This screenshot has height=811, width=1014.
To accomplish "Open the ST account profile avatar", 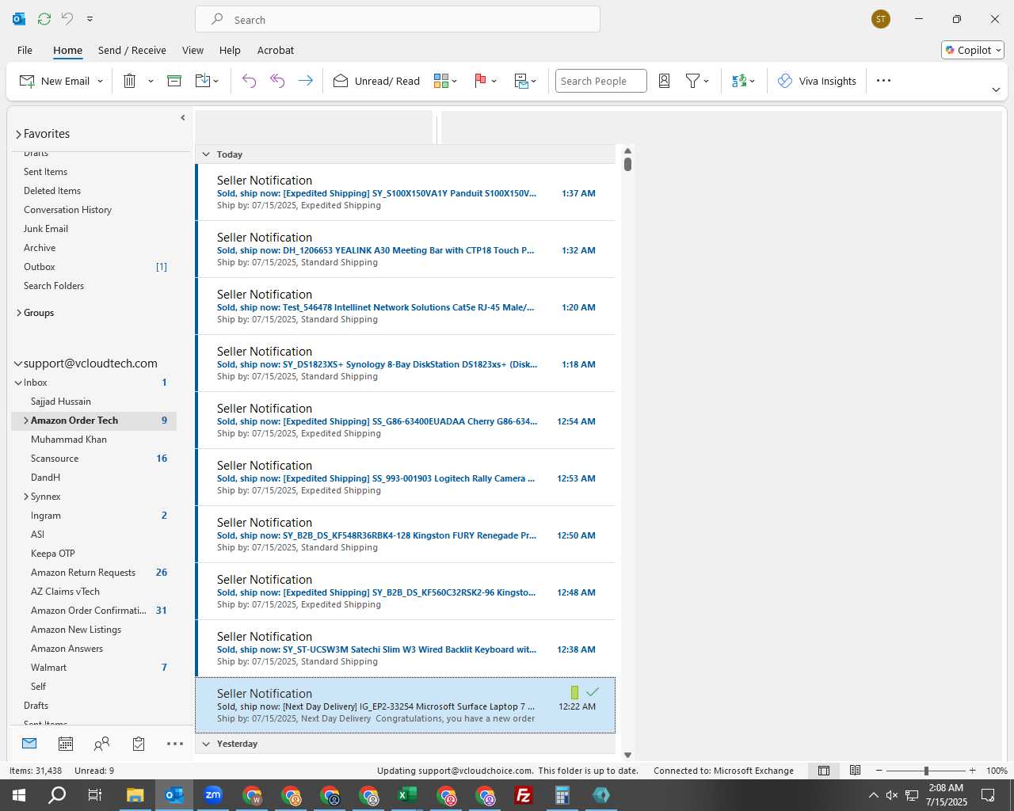I will click(x=881, y=19).
